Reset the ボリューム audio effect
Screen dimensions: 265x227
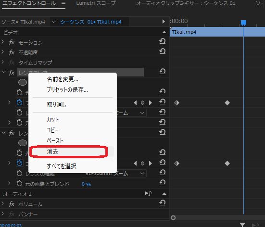click(163, 202)
